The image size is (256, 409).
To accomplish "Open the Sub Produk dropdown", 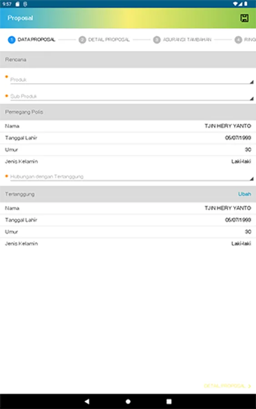I will click(132, 96).
